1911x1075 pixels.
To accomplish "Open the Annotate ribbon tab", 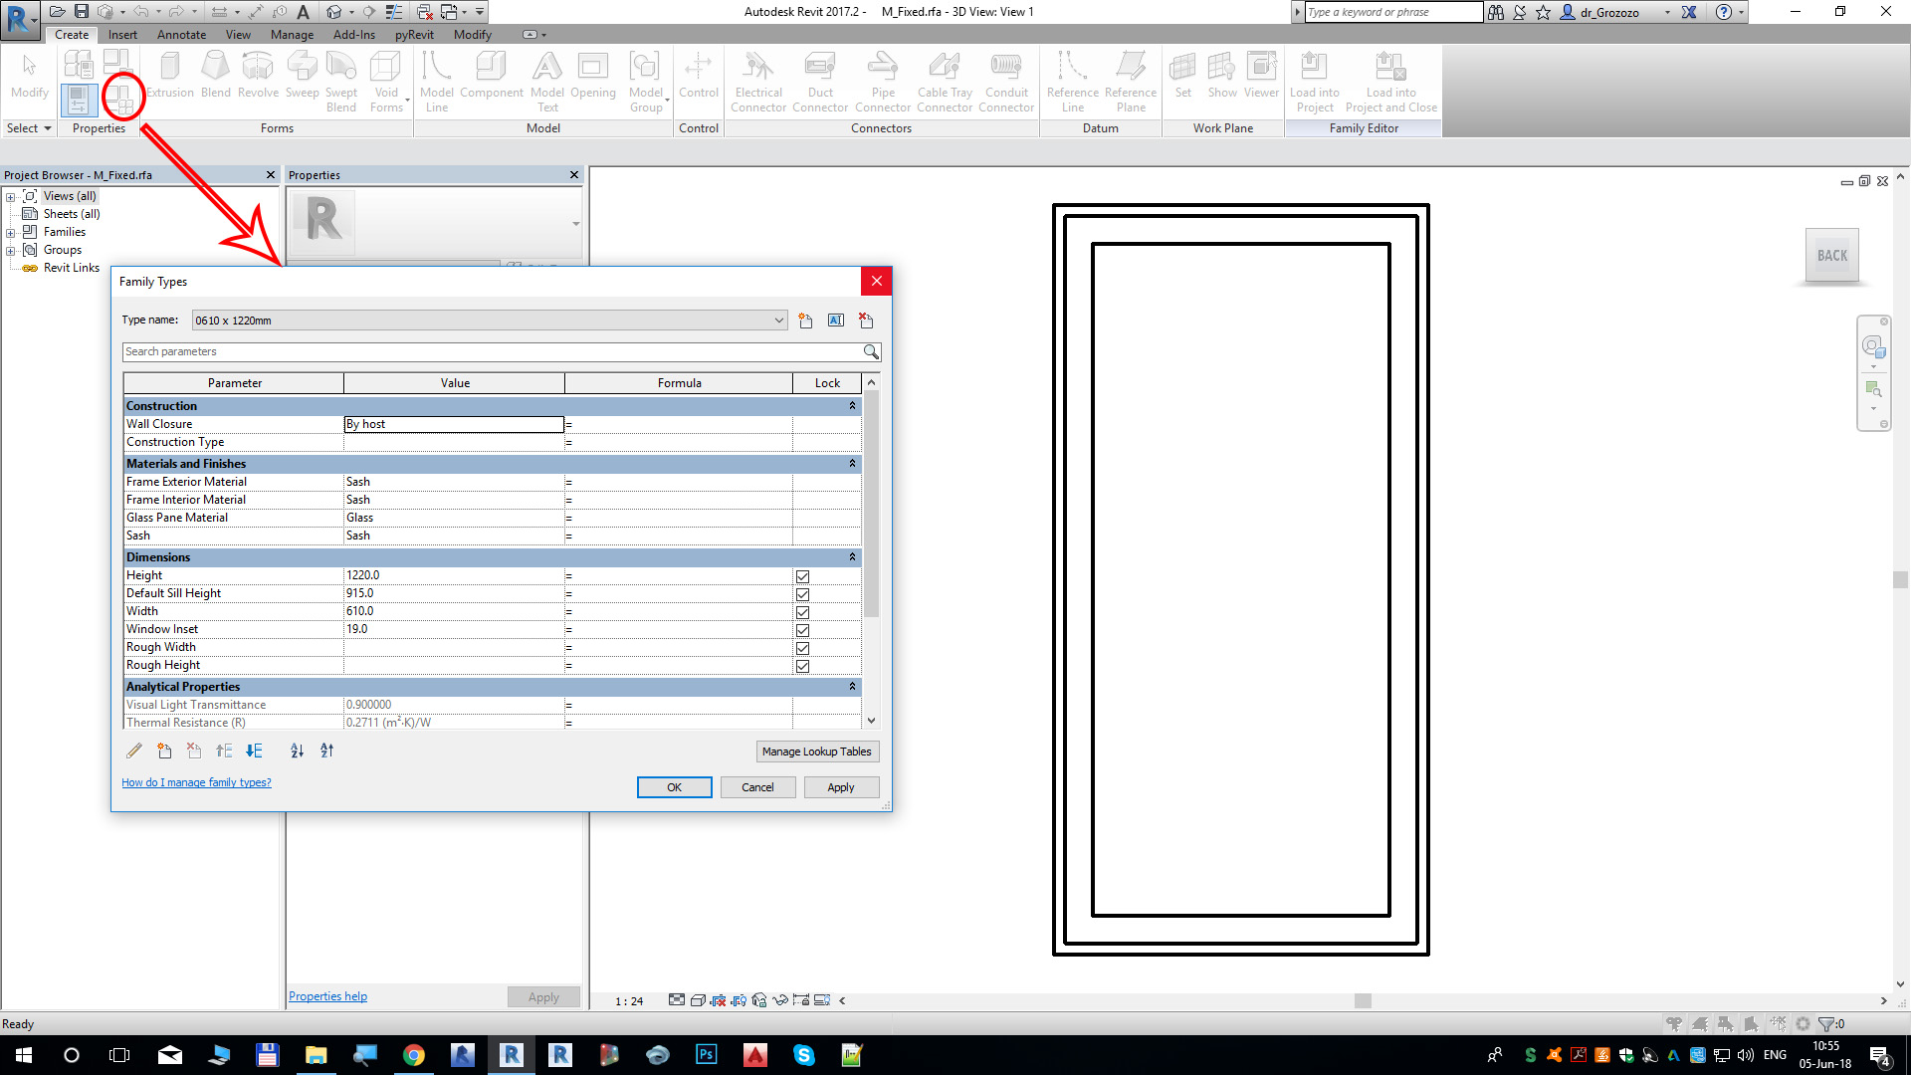I will tap(181, 35).
